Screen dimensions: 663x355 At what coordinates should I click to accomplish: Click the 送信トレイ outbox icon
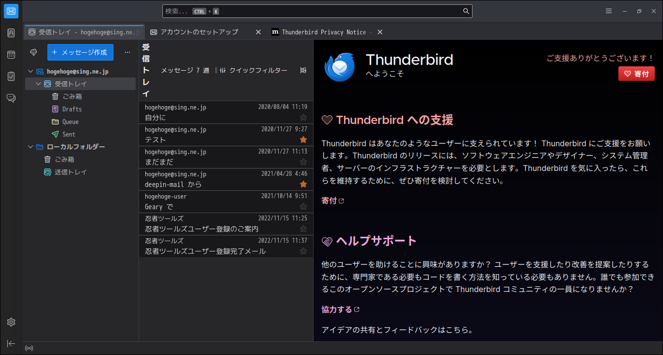pos(47,172)
